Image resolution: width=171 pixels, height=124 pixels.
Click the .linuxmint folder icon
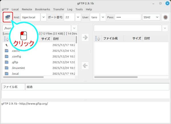pos(7,68)
